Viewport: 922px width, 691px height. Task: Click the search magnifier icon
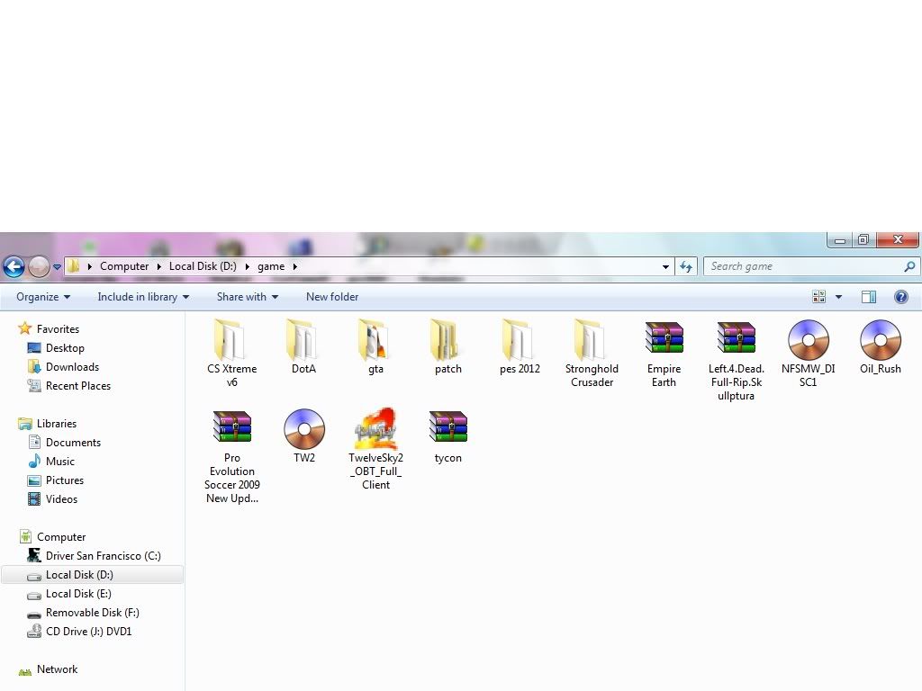909,266
